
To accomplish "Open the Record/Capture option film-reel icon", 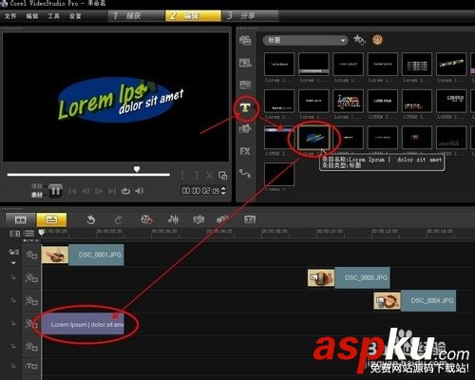I will (146, 219).
